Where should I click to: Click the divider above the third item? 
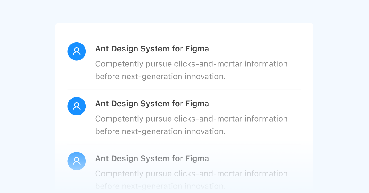pyautogui.click(x=184, y=144)
